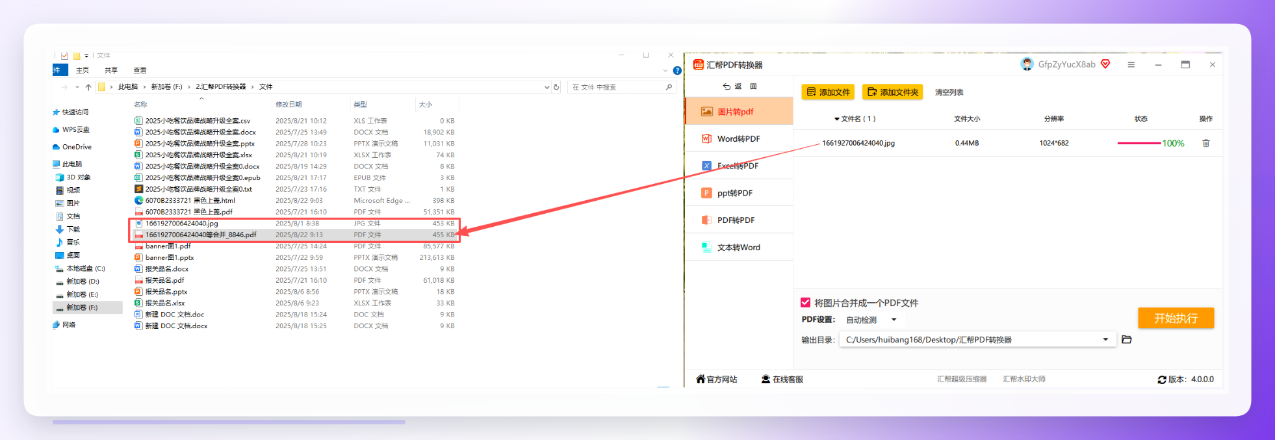Open converter hamburger menu
This screenshot has width=1275, height=440.
pyautogui.click(x=1131, y=64)
